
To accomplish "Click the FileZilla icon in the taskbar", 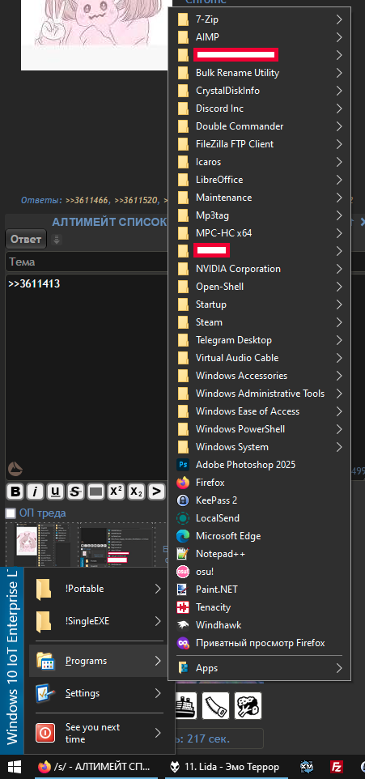I will click(x=337, y=767).
